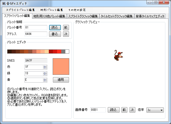
Task: Switch to the 背景タイルマップエディタ tab
Action: (x=150, y=16)
